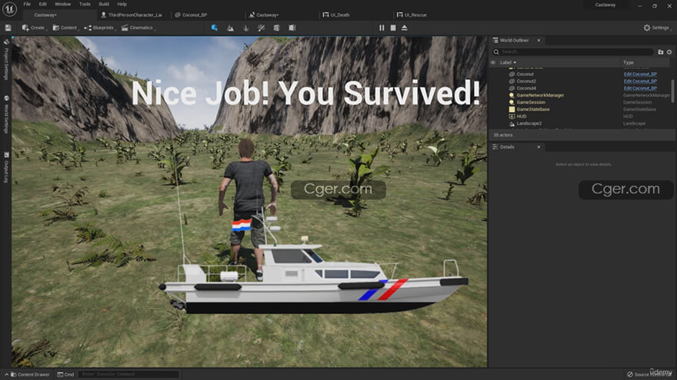Screen dimensions: 677x380
Task: Sort outliner by Type column
Action: pos(629,62)
